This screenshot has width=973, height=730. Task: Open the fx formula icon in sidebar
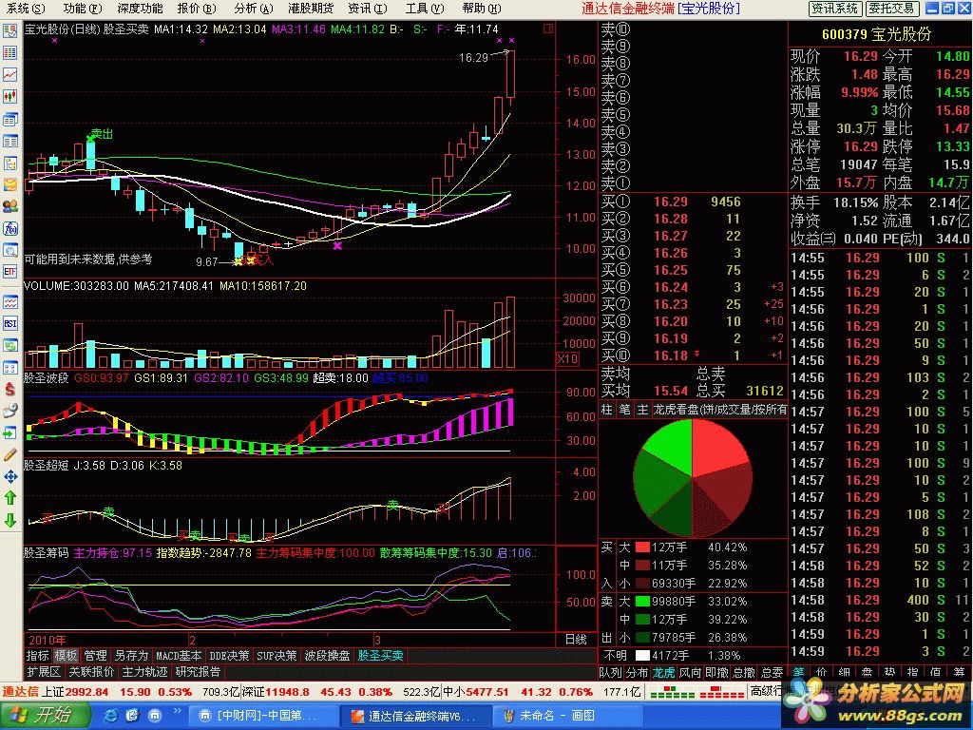10,228
